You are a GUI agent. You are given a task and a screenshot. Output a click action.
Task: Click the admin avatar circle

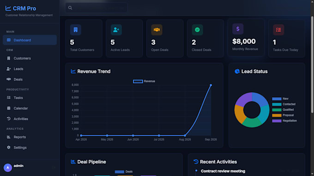click(8, 168)
